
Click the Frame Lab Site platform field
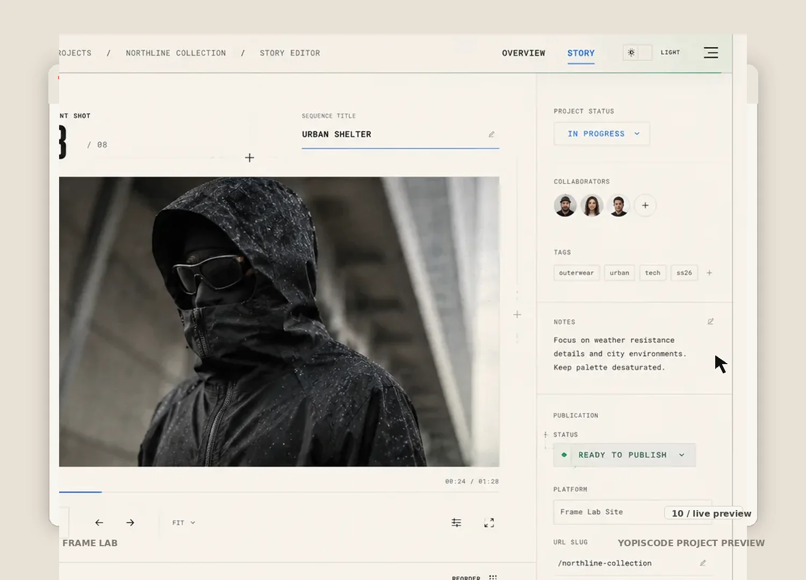click(632, 512)
